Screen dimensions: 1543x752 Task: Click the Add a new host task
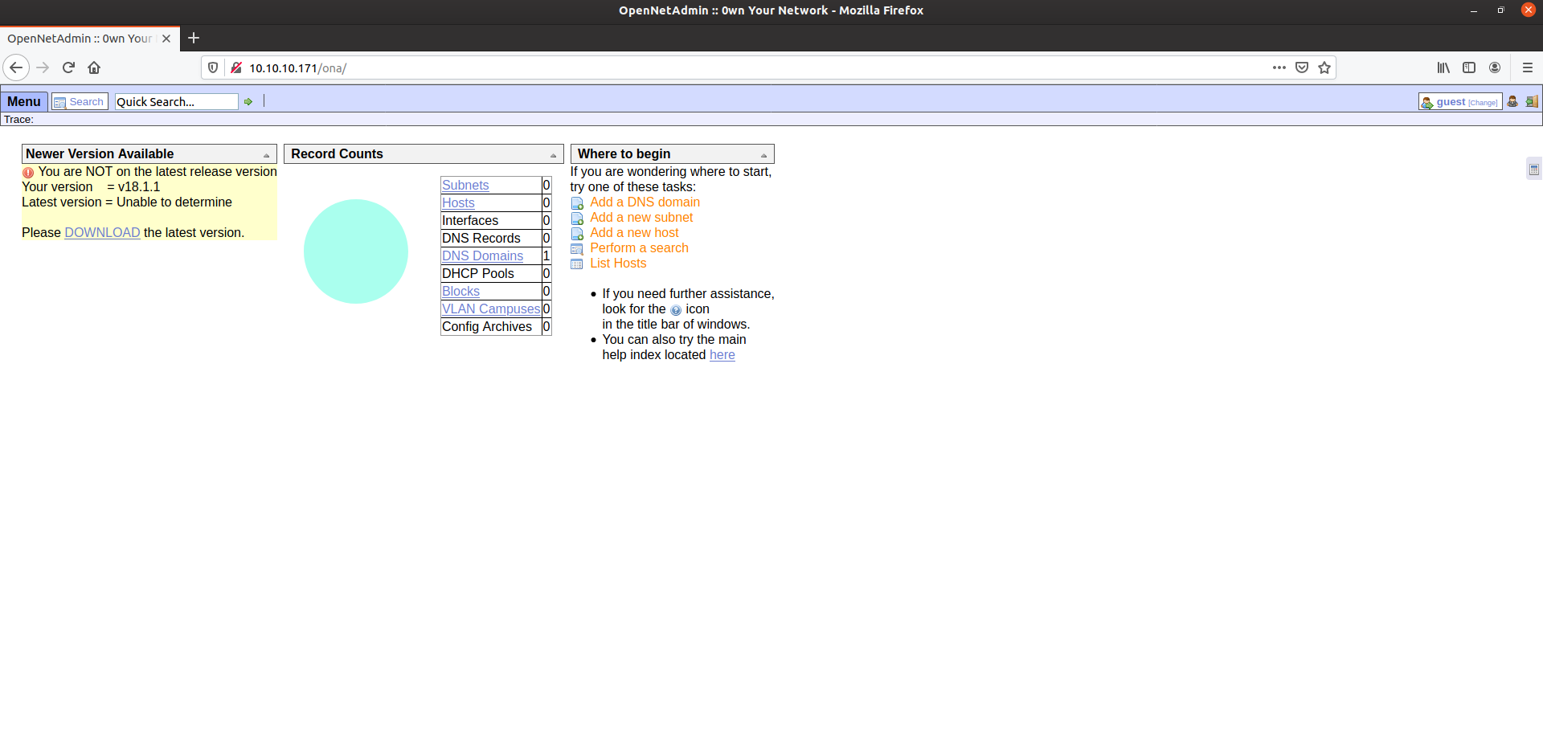coord(634,233)
